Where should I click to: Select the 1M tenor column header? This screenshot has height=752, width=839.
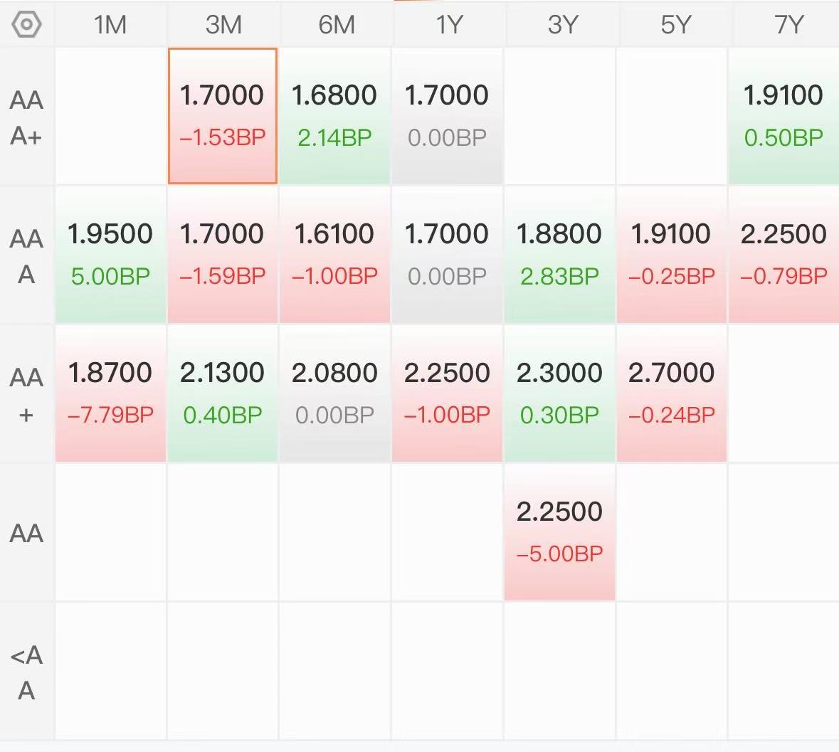[110, 25]
